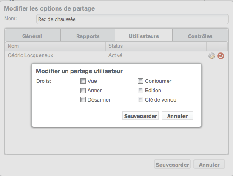Click Annuler in the user share dialog
The width and height of the screenshot is (233, 176).
(177, 115)
